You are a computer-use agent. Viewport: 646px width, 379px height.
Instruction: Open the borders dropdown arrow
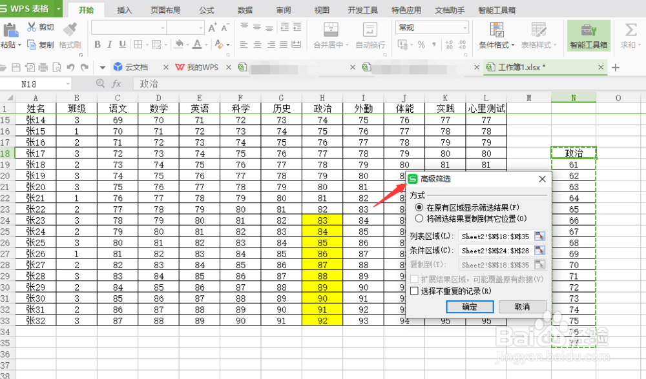coord(147,44)
